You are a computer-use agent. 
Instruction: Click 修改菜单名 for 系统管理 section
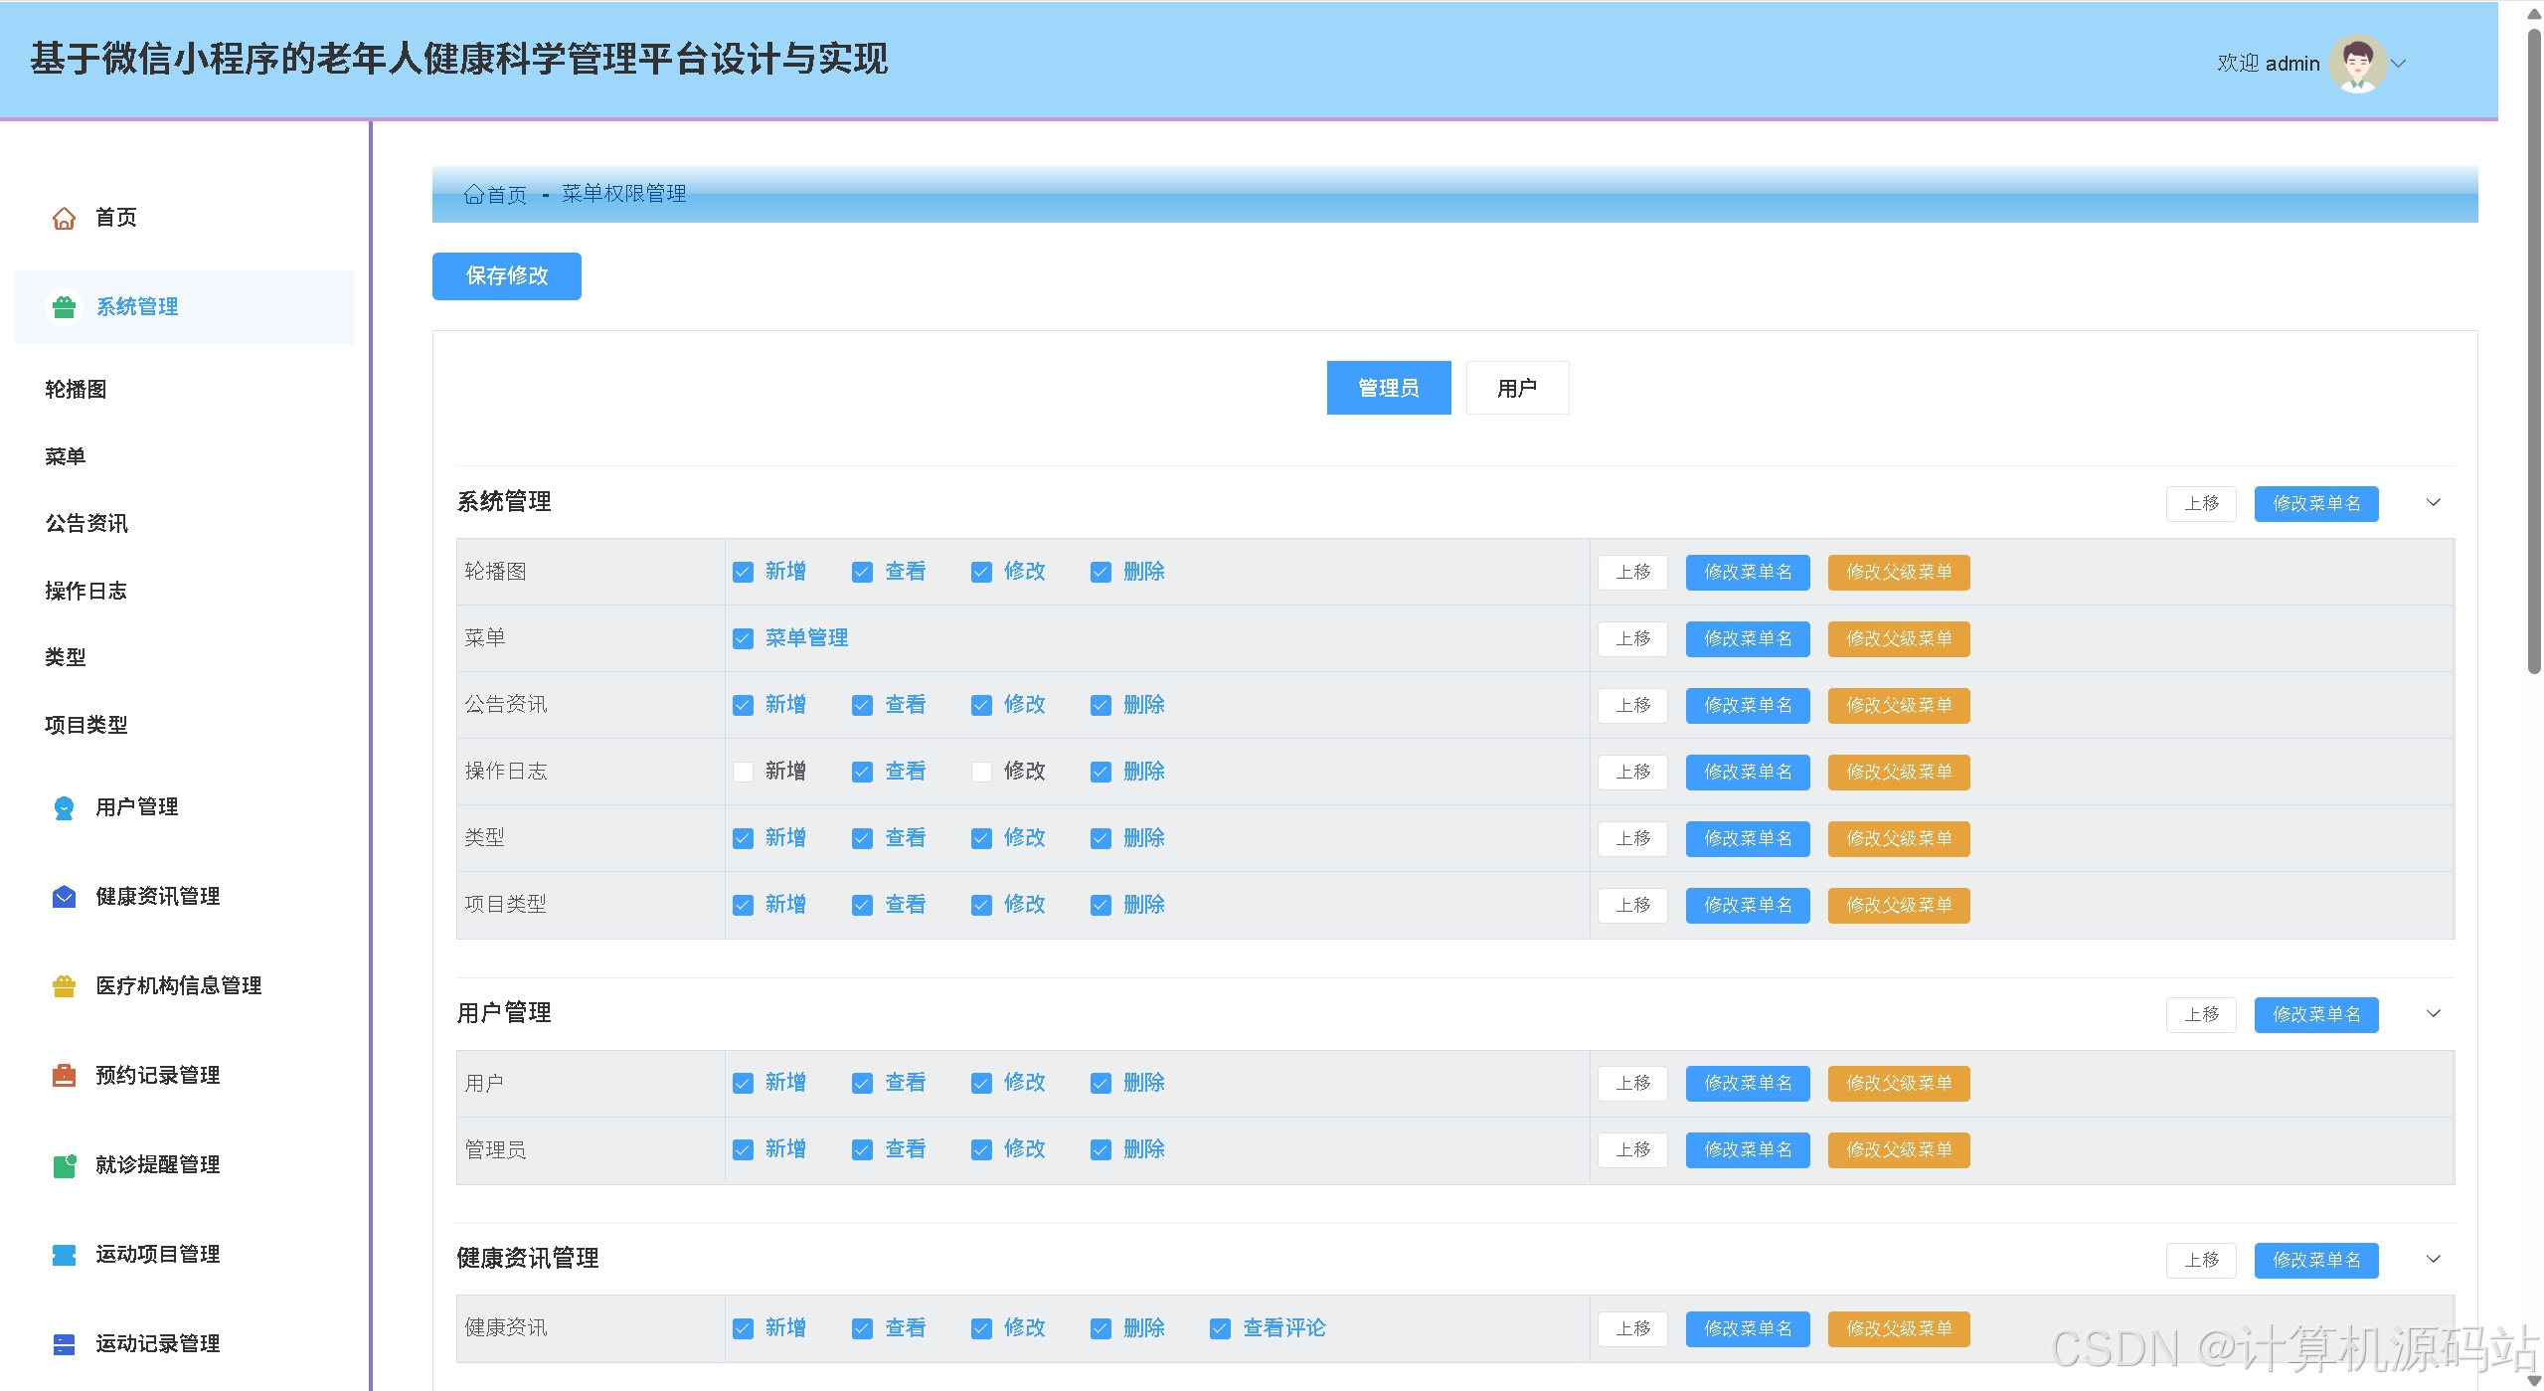[2316, 503]
